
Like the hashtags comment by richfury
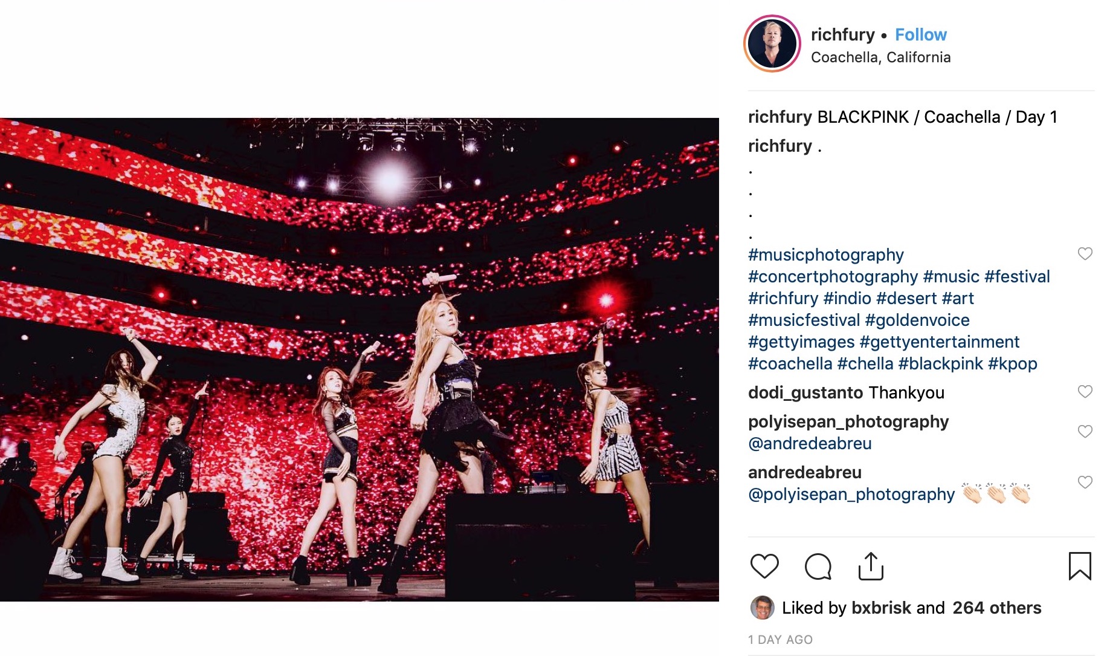click(1085, 253)
